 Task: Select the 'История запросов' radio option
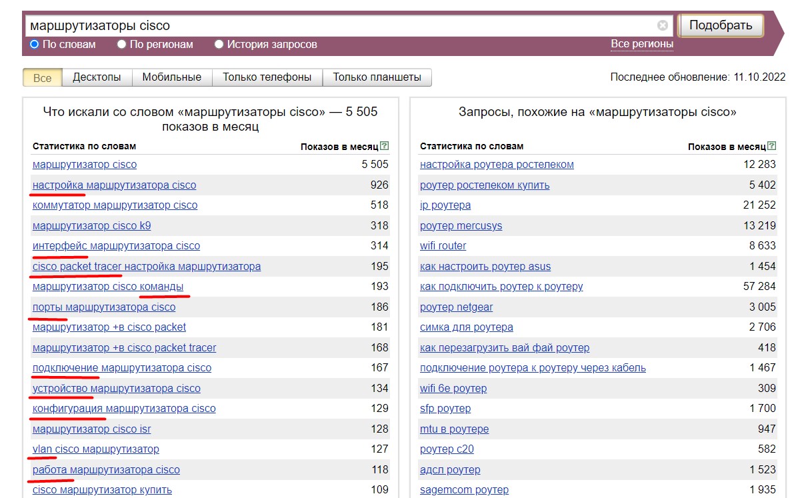[219, 45]
